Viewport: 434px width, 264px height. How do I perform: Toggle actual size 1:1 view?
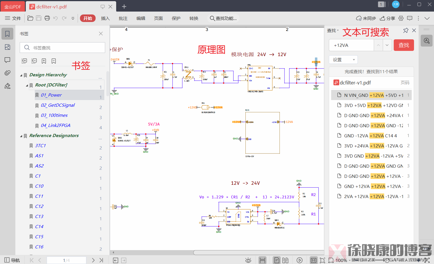click(x=313, y=260)
